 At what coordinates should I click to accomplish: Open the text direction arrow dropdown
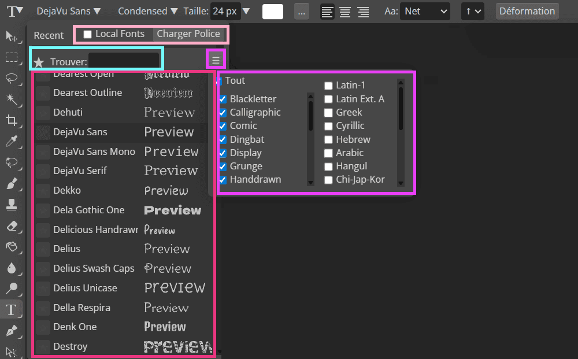[x=473, y=12]
